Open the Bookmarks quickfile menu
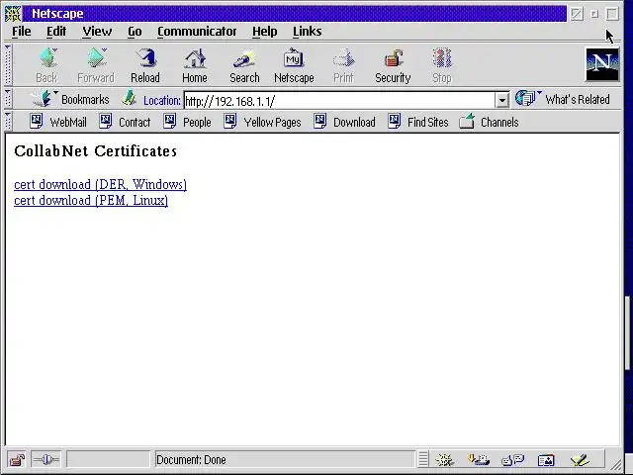The image size is (633, 475). point(69,99)
